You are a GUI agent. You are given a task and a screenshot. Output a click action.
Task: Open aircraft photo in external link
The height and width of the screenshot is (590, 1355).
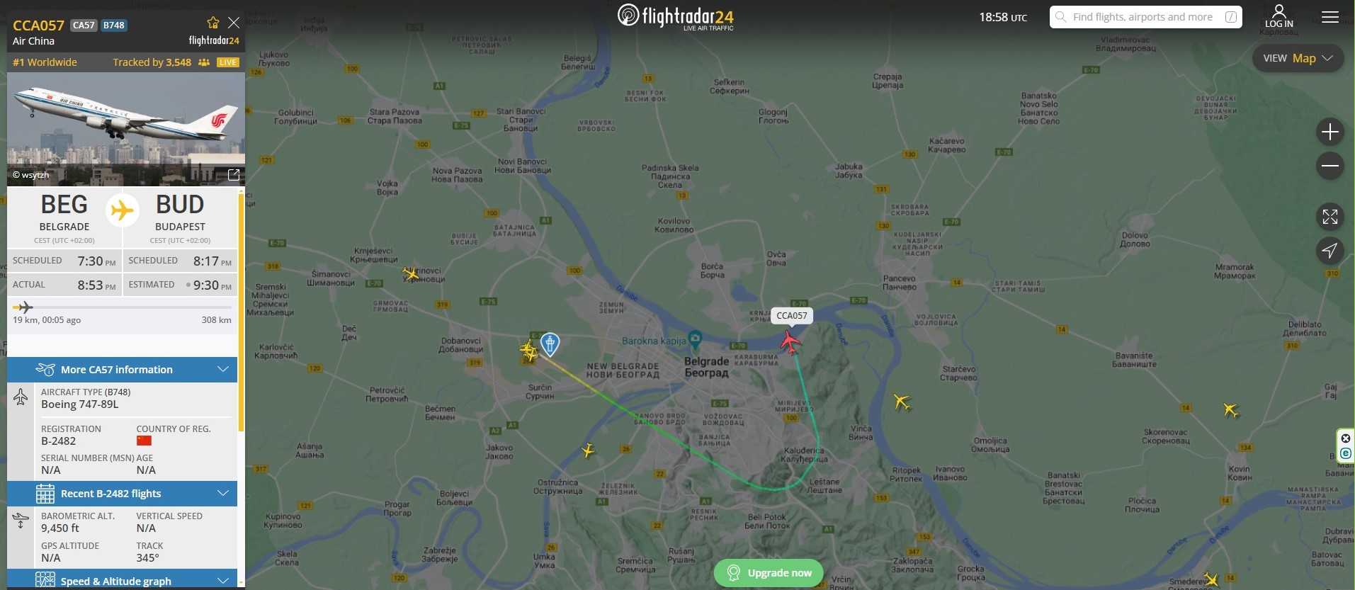[x=234, y=174]
